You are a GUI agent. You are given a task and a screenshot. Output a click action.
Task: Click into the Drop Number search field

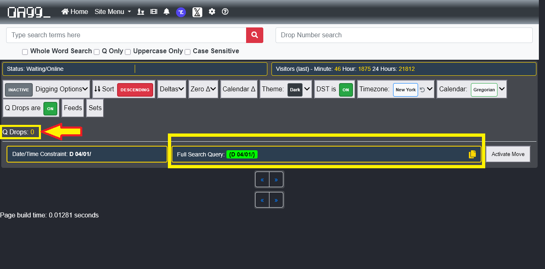coord(404,35)
